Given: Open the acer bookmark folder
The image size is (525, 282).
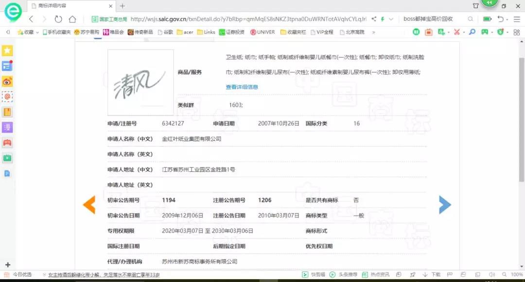Looking at the screenshot, I should click(185, 32).
